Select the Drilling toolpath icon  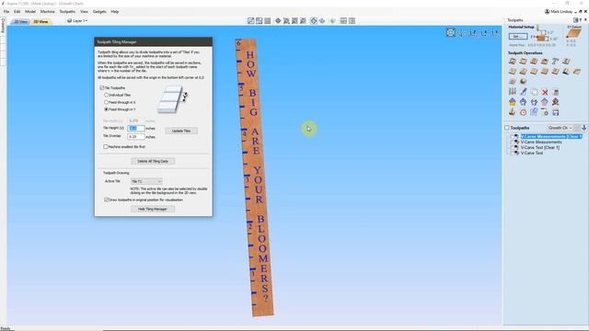click(x=534, y=62)
